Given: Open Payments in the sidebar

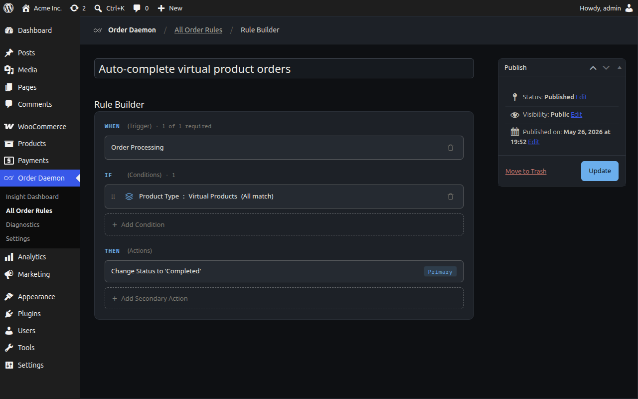Looking at the screenshot, I should click(x=40, y=161).
